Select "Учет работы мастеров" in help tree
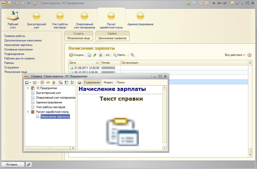Image resolution: width=257 pixels, height=169 pixels. click(51, 107)
